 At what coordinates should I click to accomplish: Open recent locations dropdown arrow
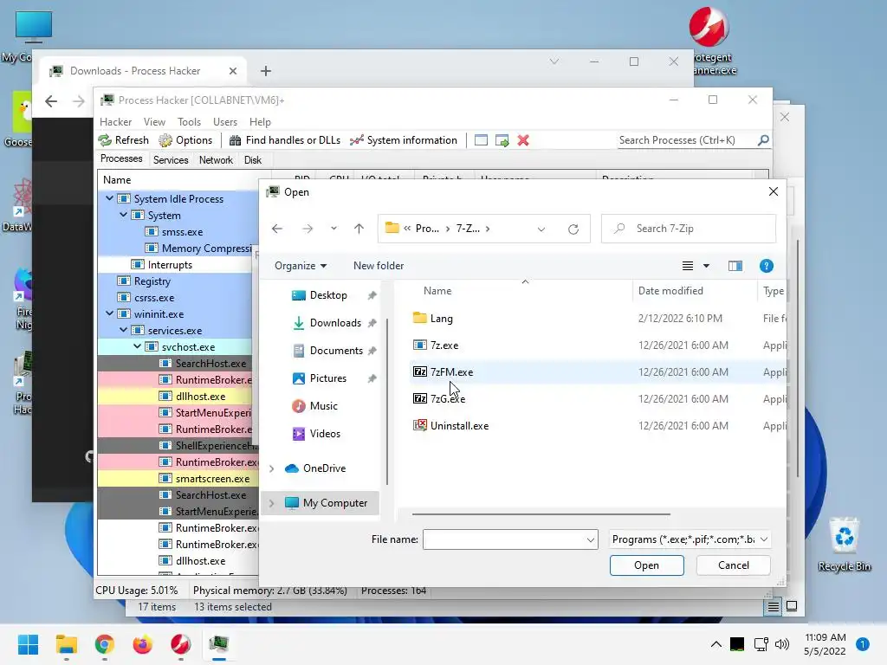333,229
